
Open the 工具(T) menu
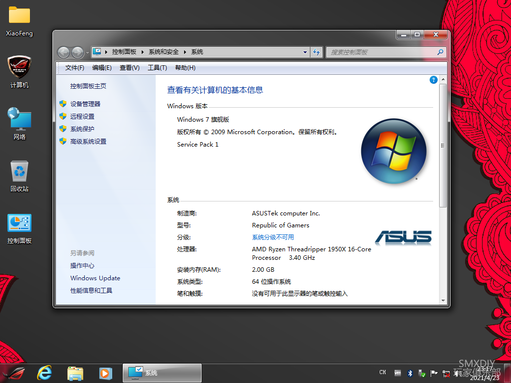click(x=157, y=68)
